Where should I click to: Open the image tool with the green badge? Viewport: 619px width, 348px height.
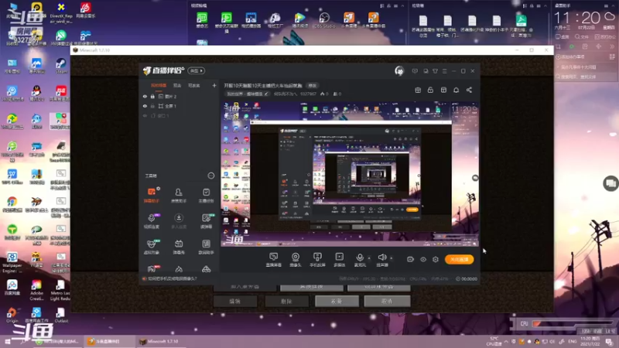(206, 221)
